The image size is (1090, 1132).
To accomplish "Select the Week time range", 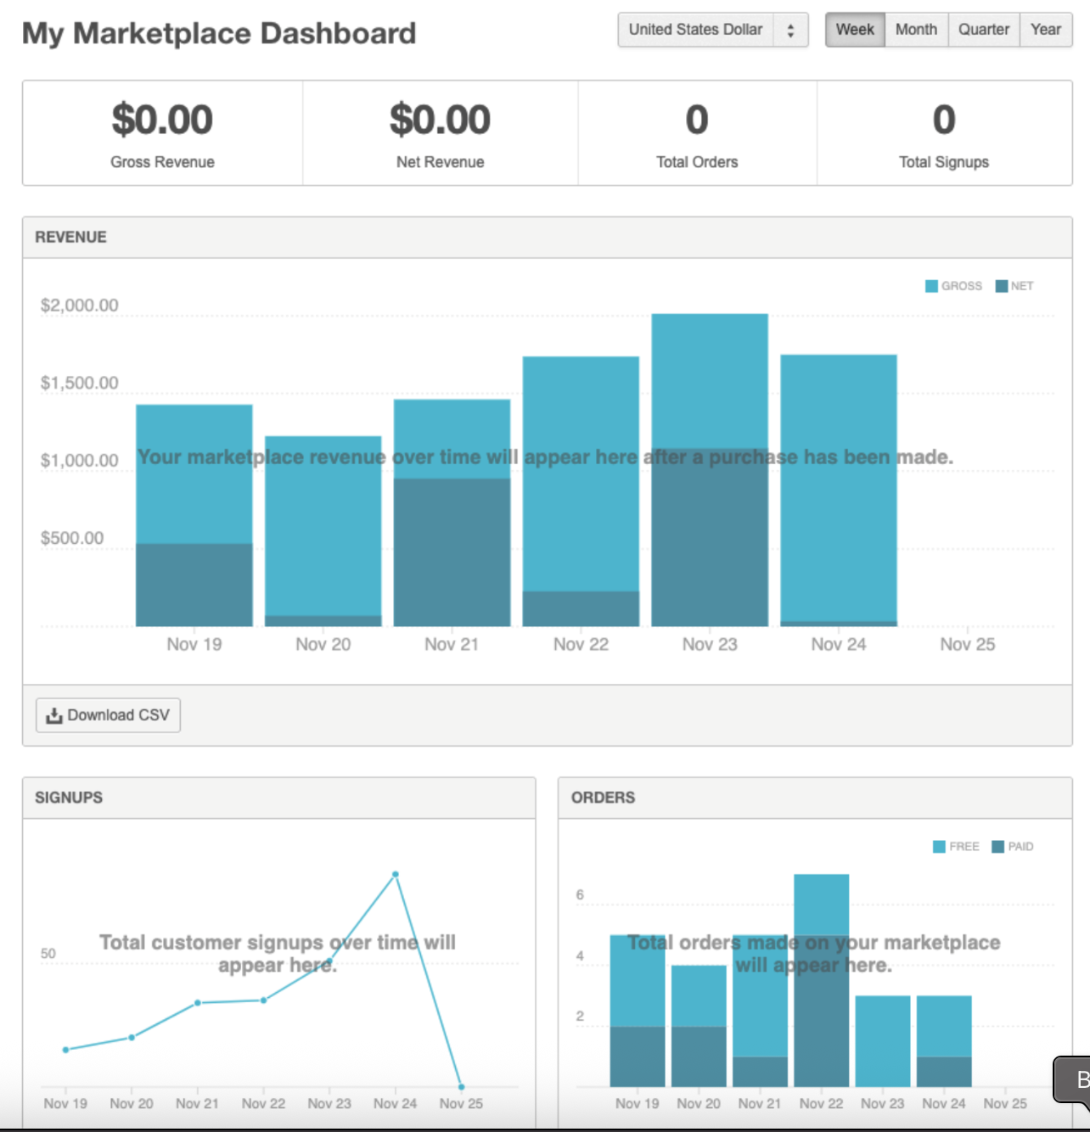I will pos(854,30).
